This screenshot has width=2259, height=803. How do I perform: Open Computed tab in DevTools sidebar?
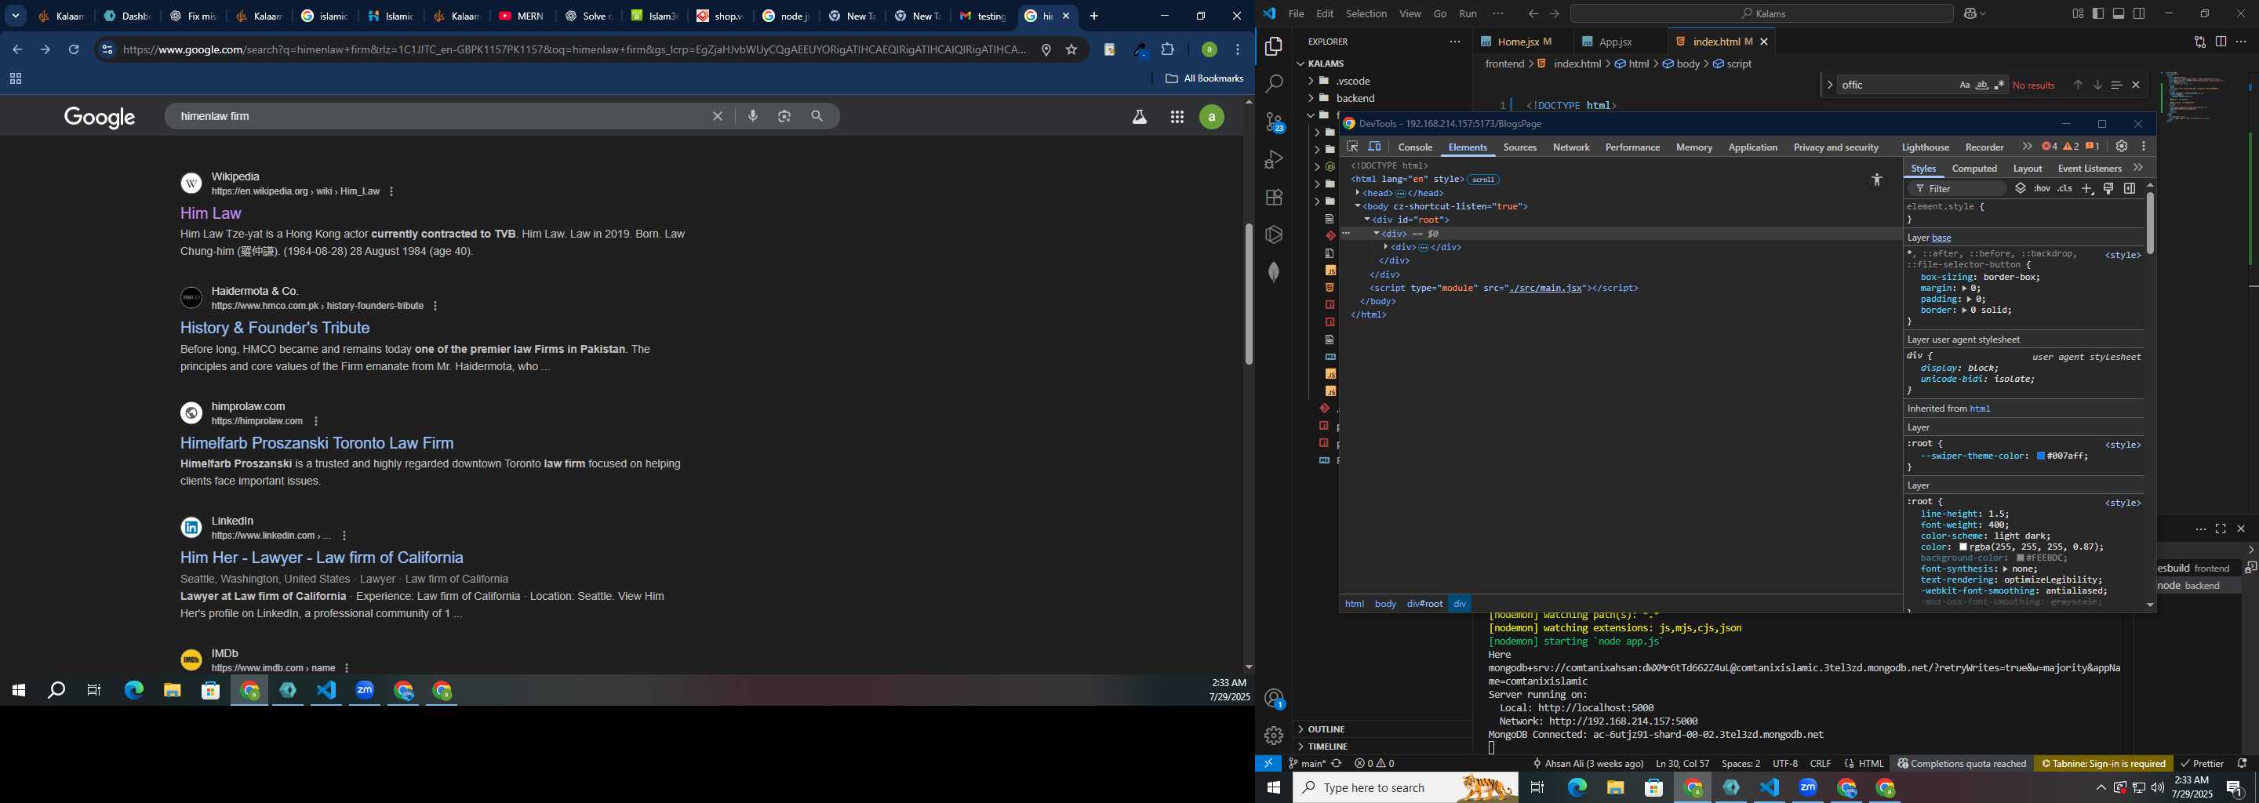pyautogui.click(x=1974, y=169)
